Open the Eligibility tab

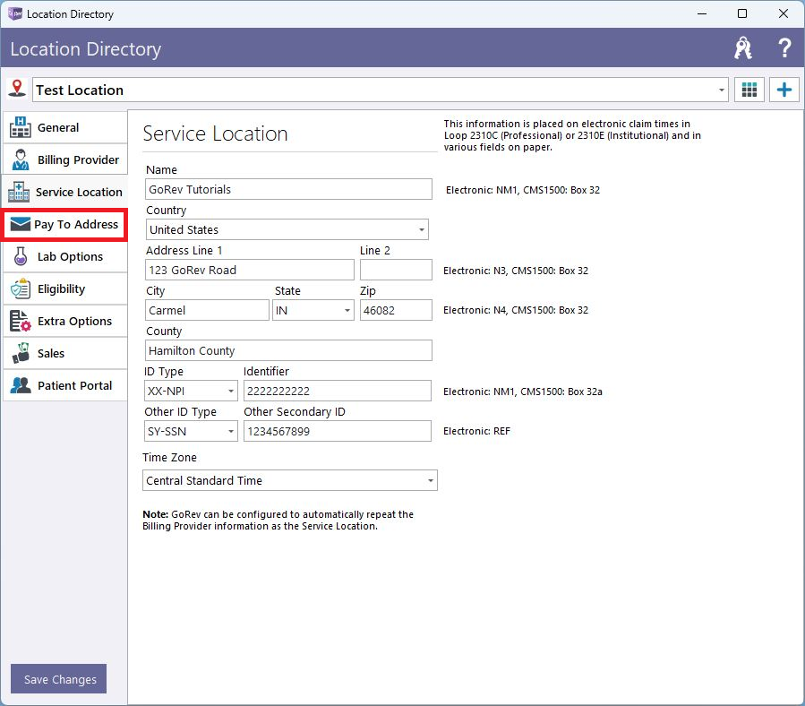[65, 288]
